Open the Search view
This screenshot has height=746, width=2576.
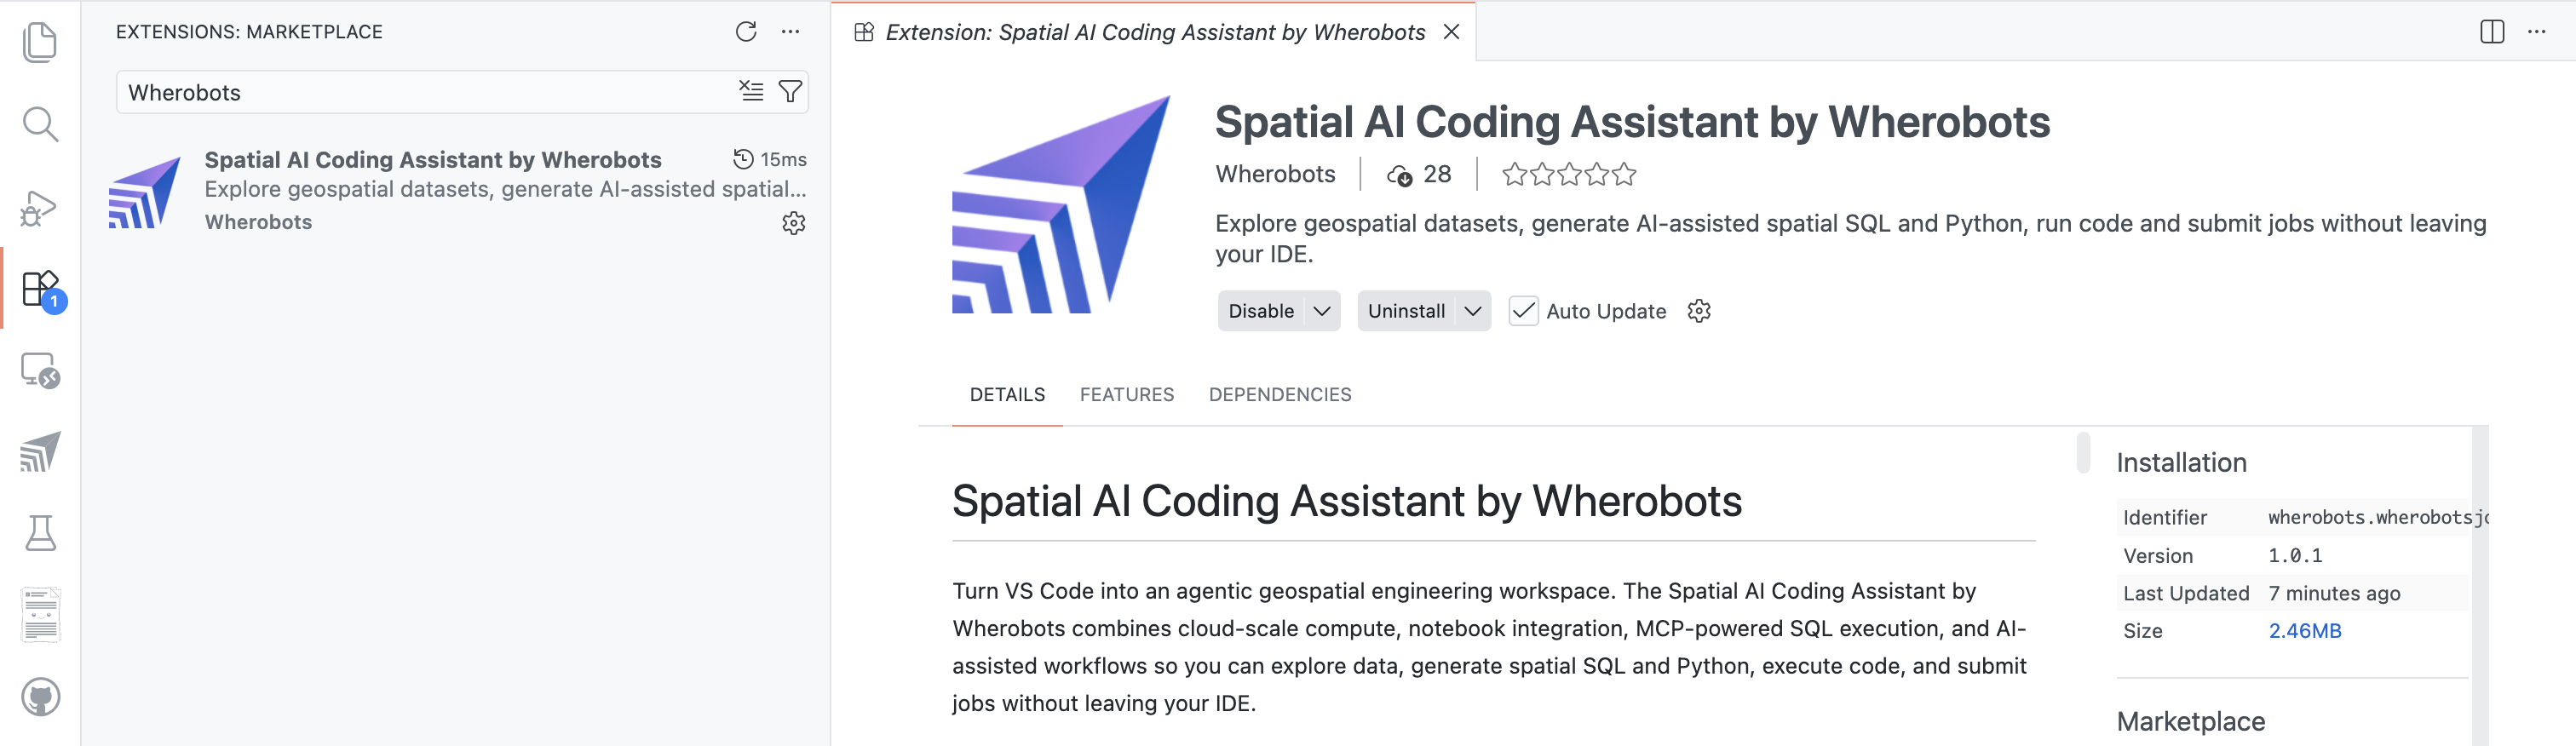coord(40,124)
